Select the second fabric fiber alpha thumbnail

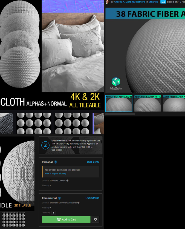(x=148, y=104)
